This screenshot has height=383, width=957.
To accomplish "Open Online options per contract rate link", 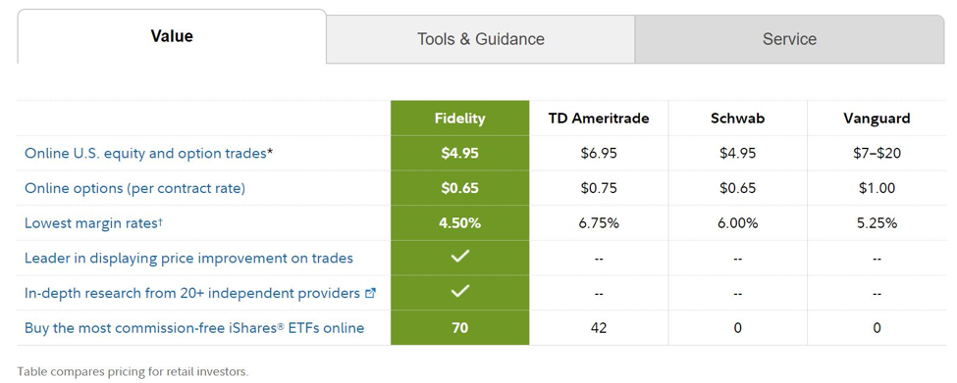I will coord(134,188).
